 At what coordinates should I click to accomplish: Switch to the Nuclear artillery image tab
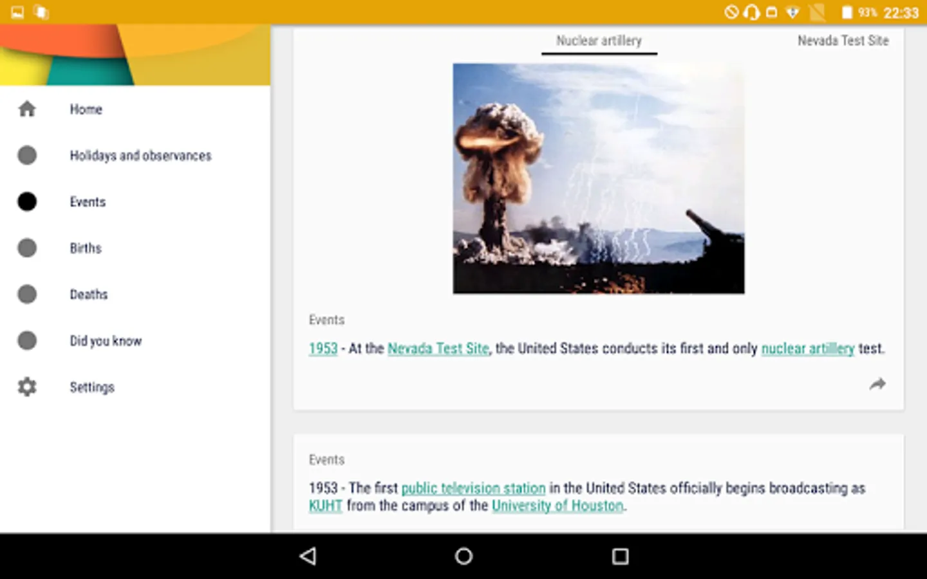(x=599, y=41)
